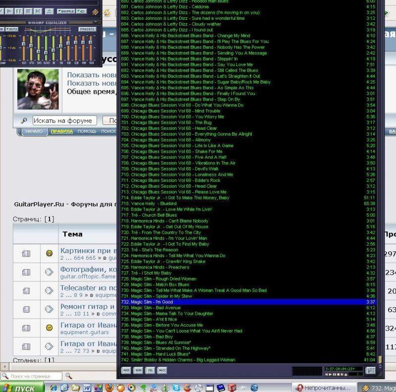Click the Winamp Eject open-file button
This screenshot has width=396, height=392.
click(x=49, y=11)
